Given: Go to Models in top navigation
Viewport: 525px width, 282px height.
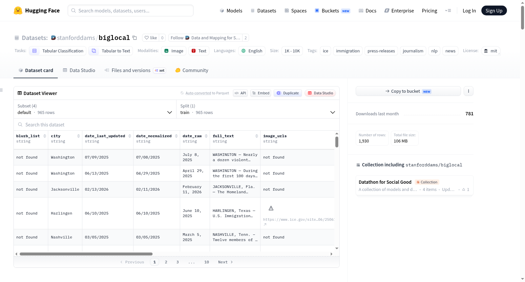Looking at the screenshot, I should coord(231,10).
